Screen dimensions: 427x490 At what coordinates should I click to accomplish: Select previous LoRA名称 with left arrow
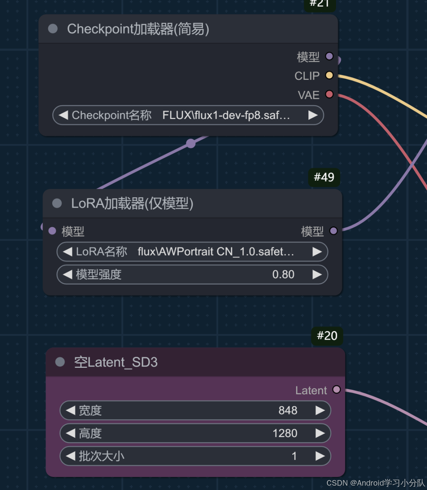click(68, 252)
